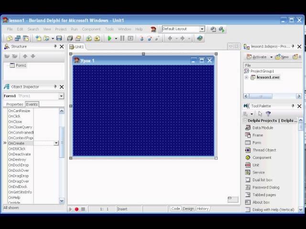Click the blue form design surface
306x229 pixels.
point(143,110)
